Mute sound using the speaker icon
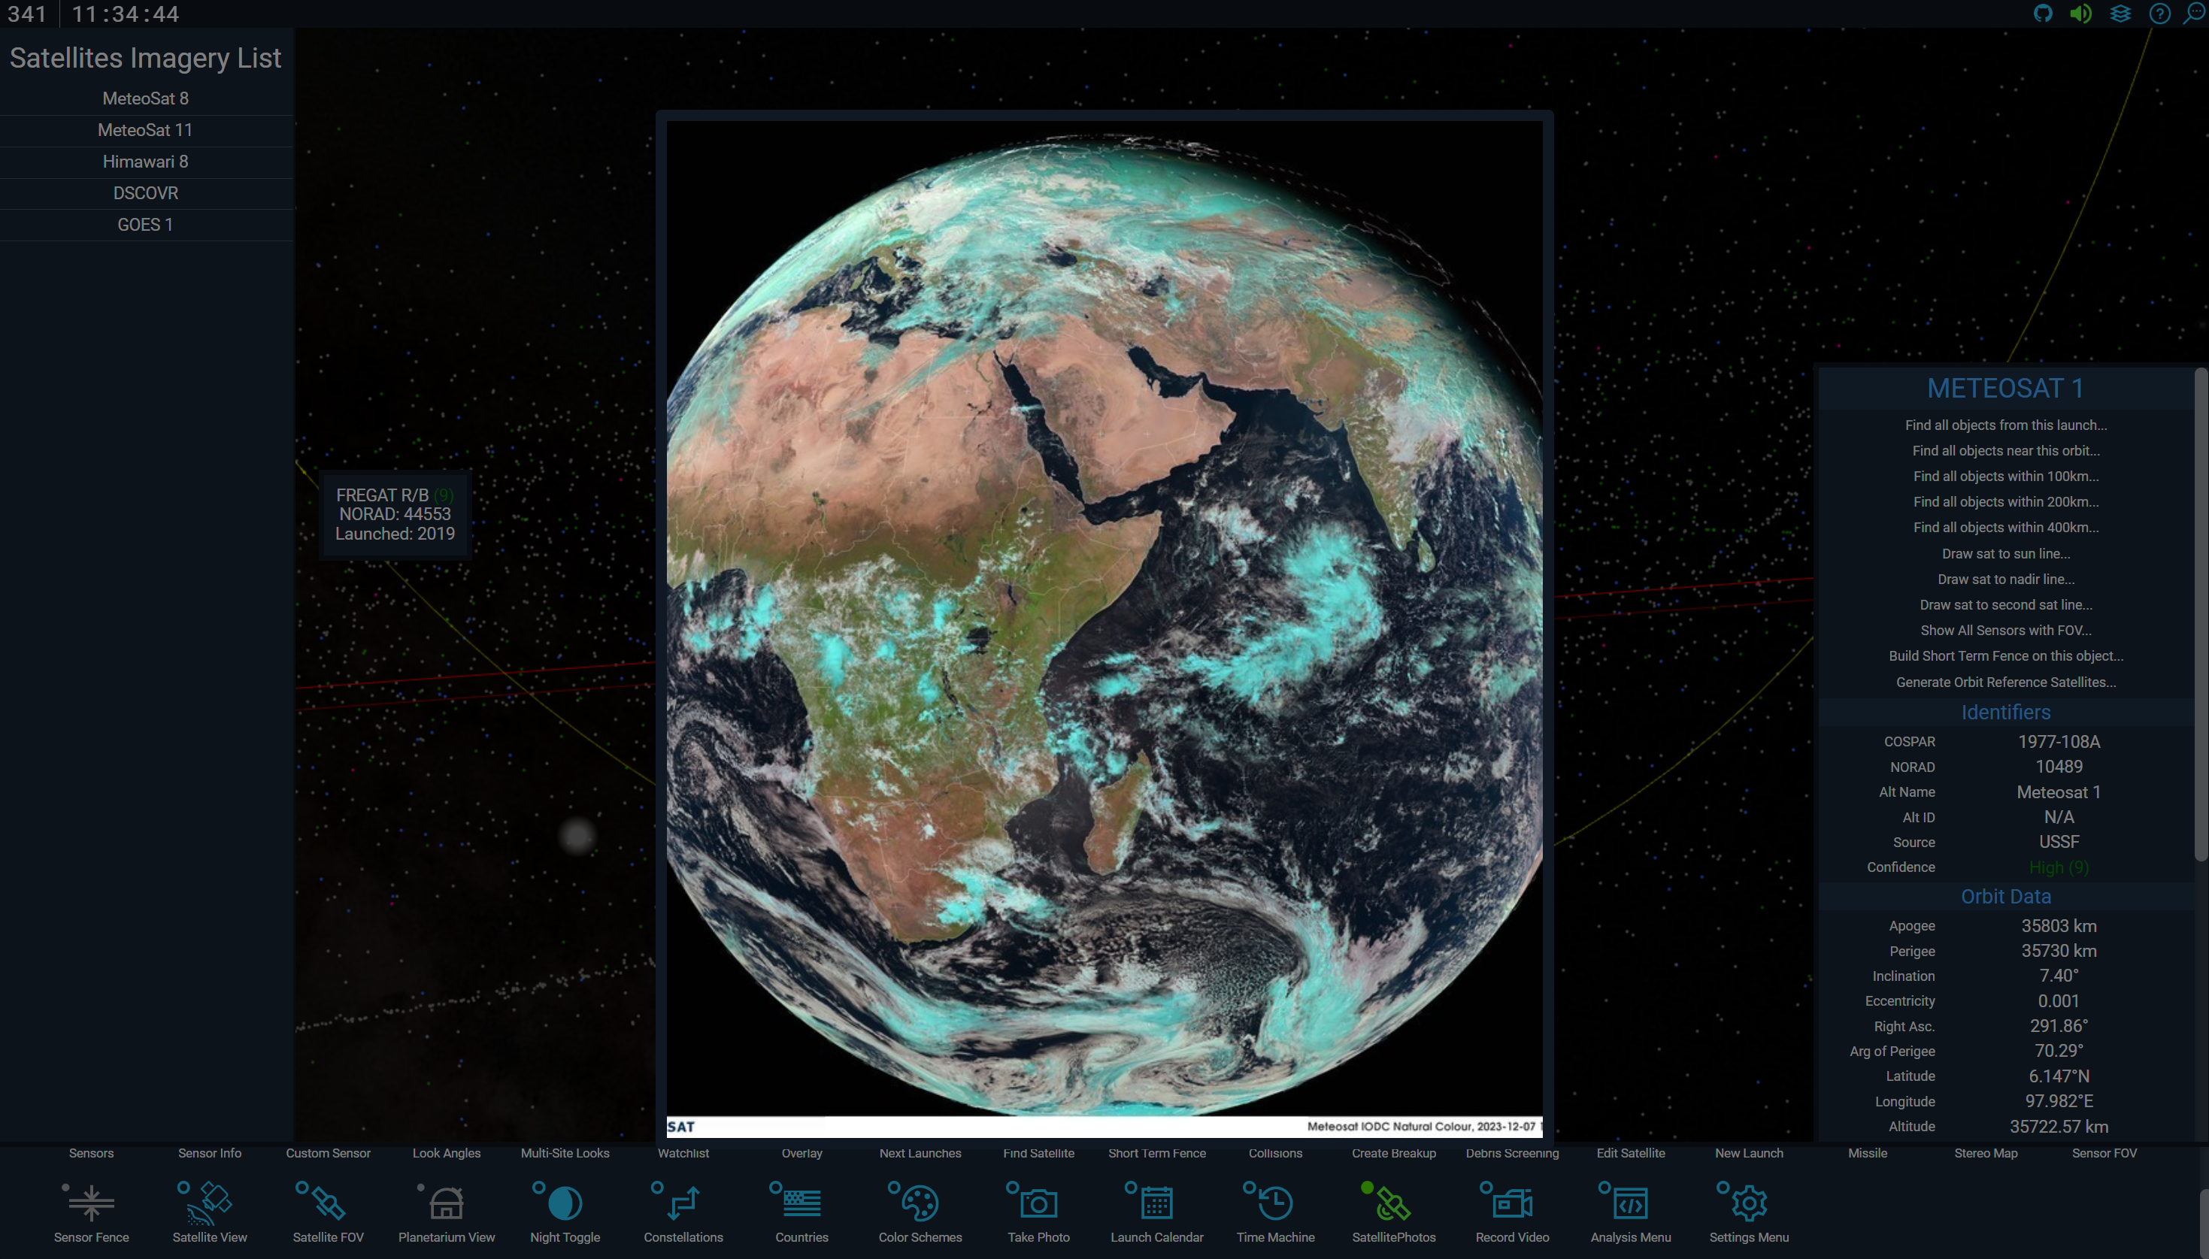This screenshot has width=2209, height=1259. point(2081,14)
